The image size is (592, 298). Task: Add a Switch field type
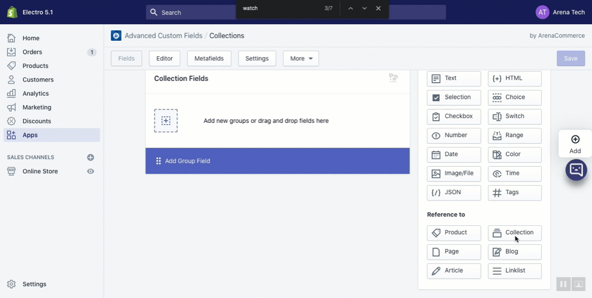pos(514,116)
